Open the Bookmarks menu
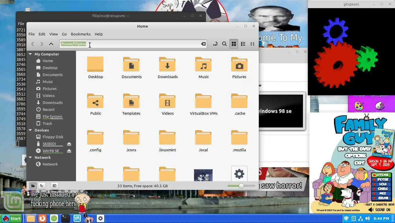395x223 pixels. click(x=81, y=34)
